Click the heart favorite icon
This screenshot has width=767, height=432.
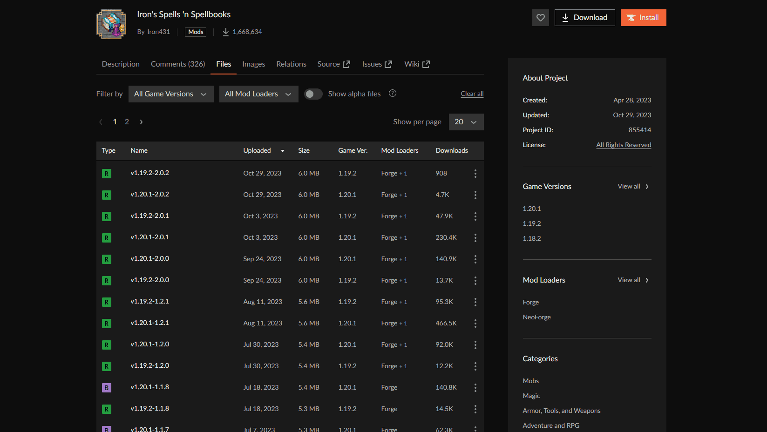click(540, 18)
